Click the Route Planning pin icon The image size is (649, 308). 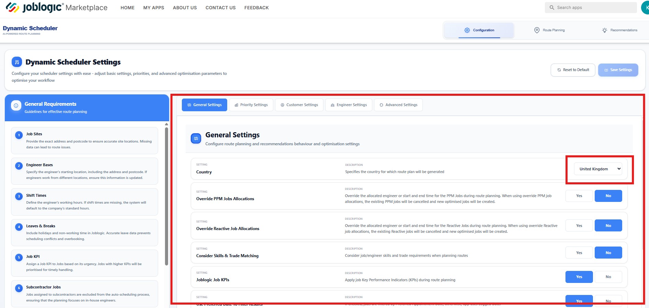point(537,30)
